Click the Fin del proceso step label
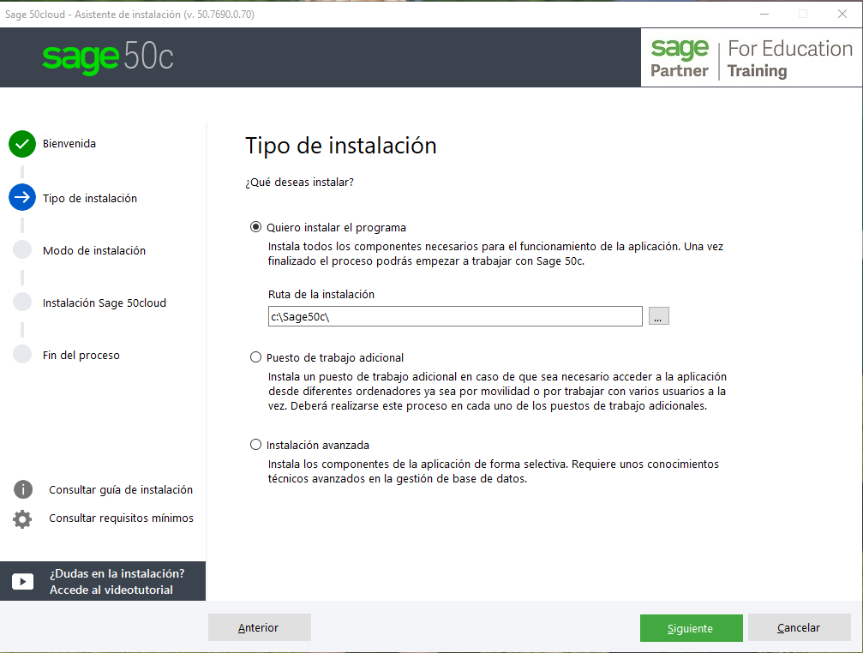Viewport: 863px width, 653px height. point(81,355)
